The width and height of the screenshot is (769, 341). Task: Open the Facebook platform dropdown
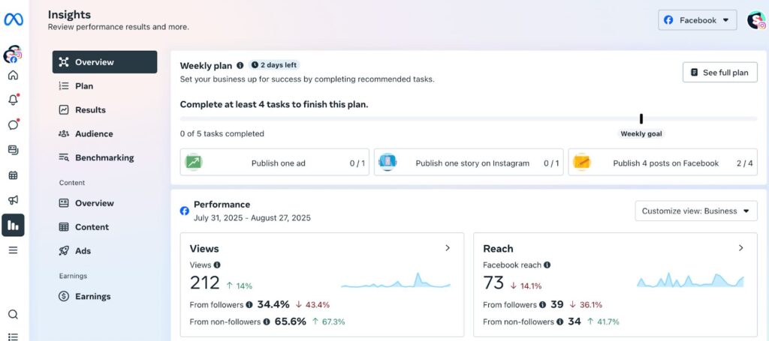698,20
